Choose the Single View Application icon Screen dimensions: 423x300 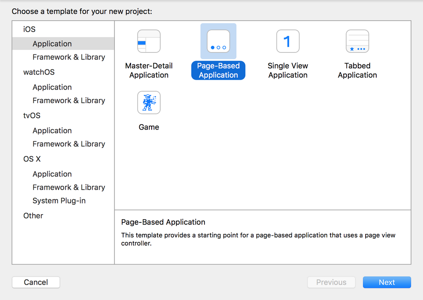288,41
